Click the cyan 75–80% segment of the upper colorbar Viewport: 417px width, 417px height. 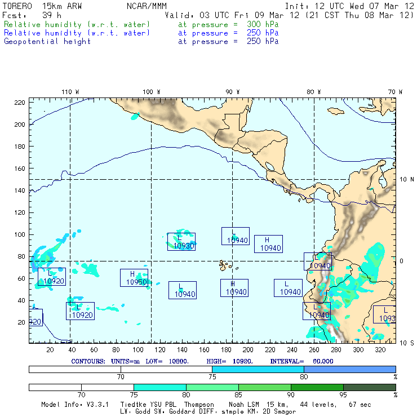(x=258, y=369)
